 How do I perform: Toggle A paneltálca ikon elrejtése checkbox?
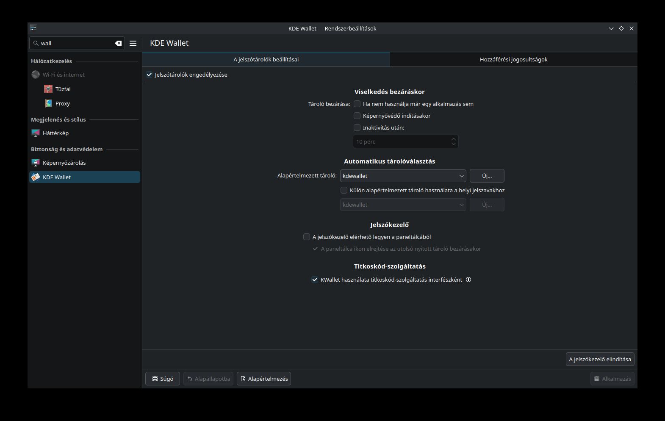click(315, 249)
